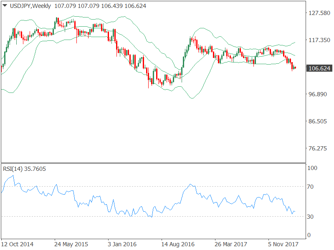Select the last red candlestick on the chart
Viewport: 334px width, 250px height.
[295, 67]
